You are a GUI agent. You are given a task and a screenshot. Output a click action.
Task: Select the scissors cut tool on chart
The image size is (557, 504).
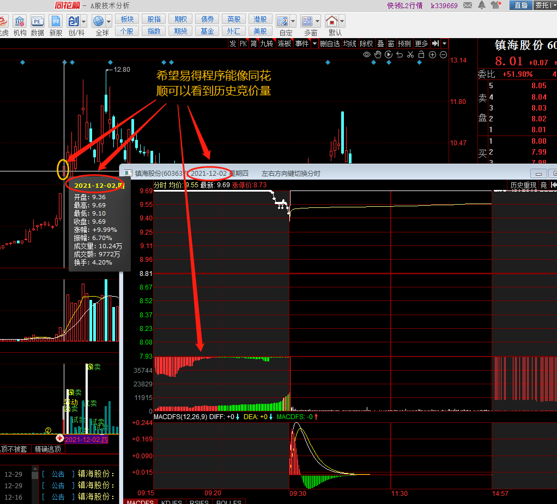click(410, 54)
